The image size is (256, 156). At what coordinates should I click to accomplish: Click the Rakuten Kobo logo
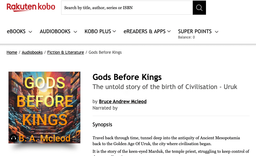pos(31,7)
